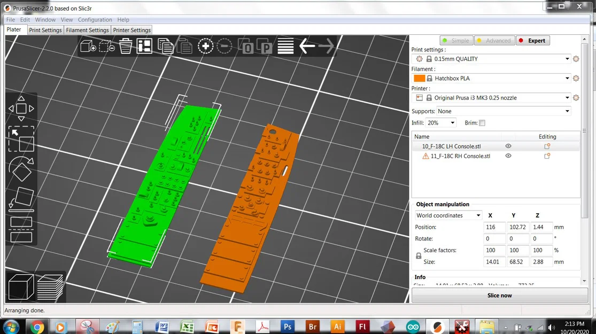Click the Split to parts icon

(265, 46)
